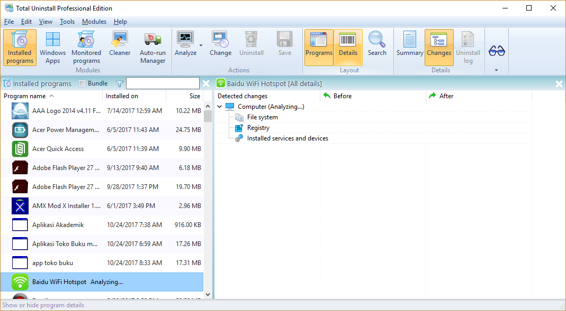Click the 10.22 MB size cell
566x311 pixels.
point(188,110)
